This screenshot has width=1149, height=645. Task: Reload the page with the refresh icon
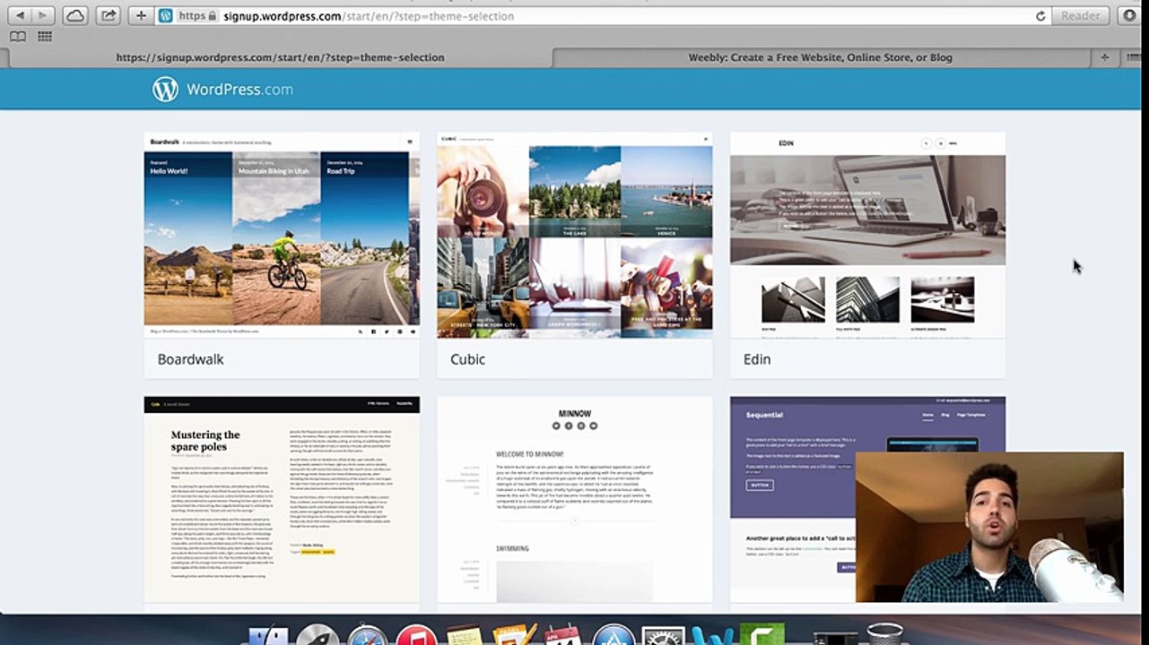coord(1040,16)
